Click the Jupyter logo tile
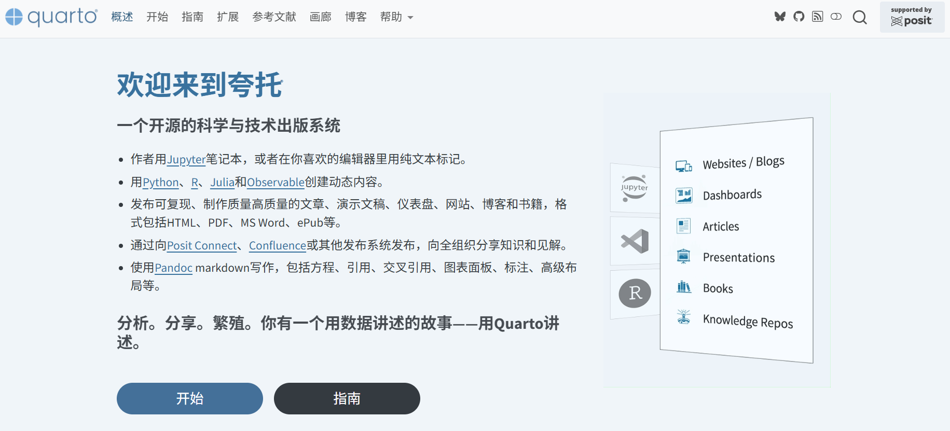950x431 pixels. click(635, 188)
